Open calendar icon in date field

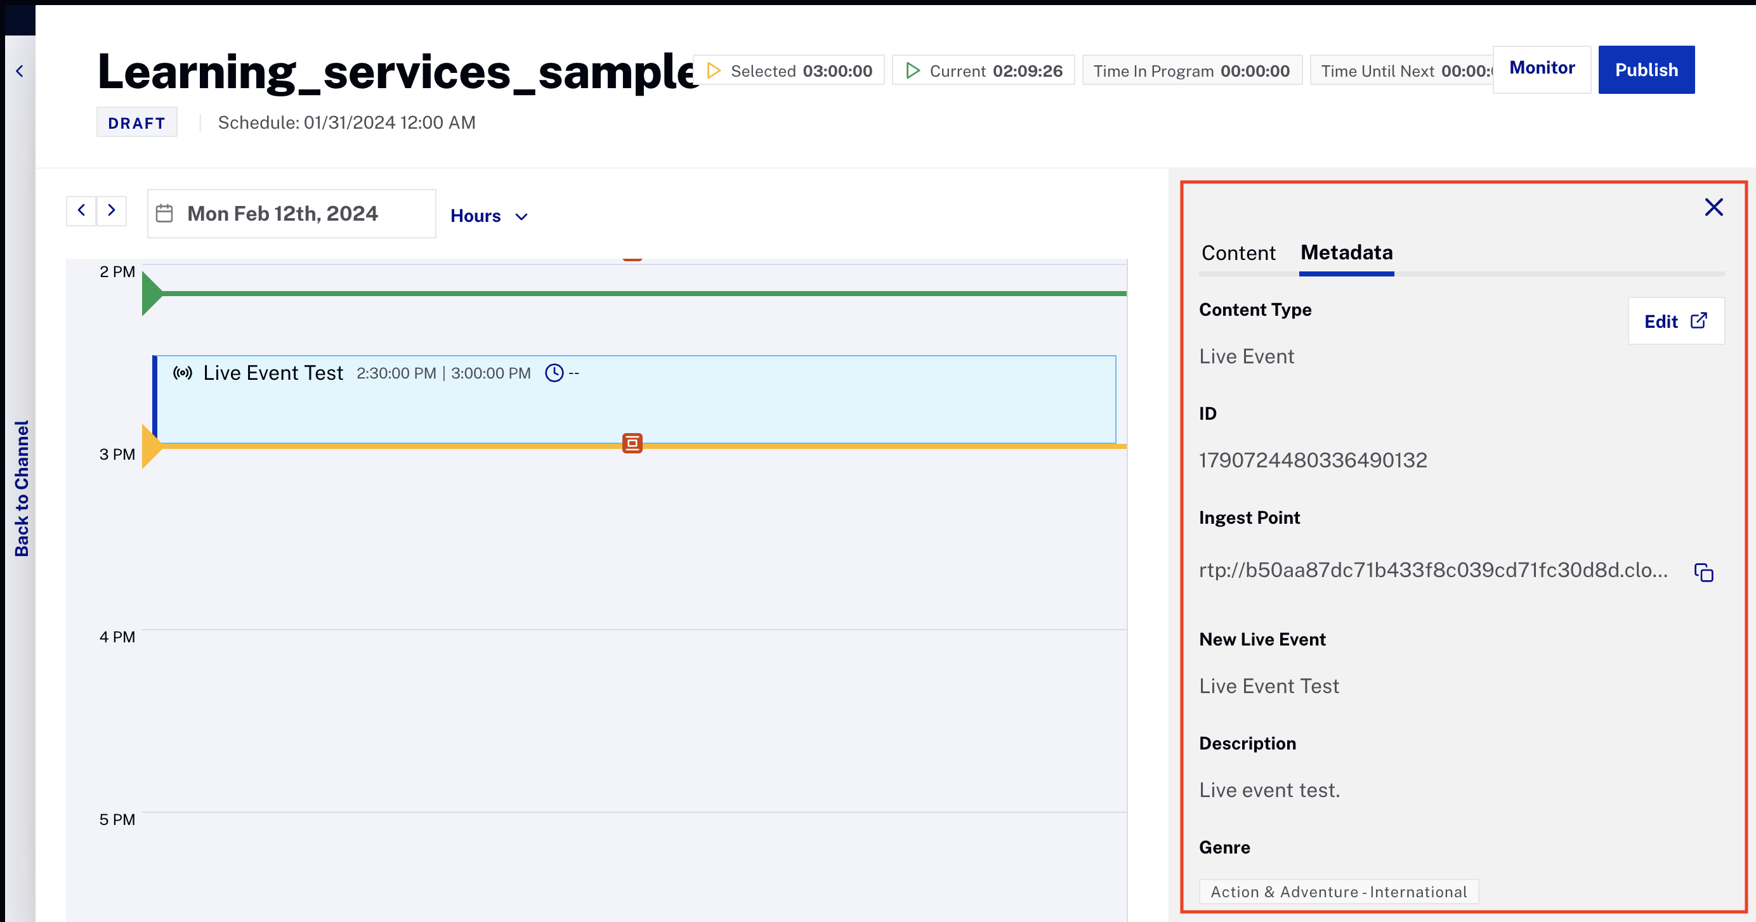[x=164, y=214]
